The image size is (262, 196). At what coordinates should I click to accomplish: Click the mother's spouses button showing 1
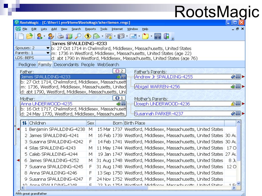119,98
